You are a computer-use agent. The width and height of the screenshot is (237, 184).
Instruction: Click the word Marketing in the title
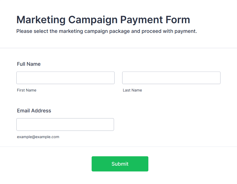(x=41, y=20)
